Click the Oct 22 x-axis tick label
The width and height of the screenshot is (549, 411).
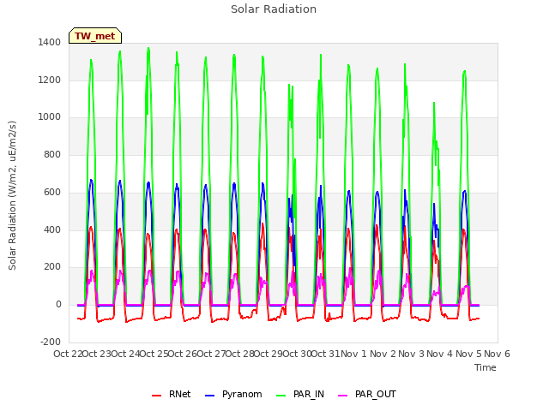68,354
